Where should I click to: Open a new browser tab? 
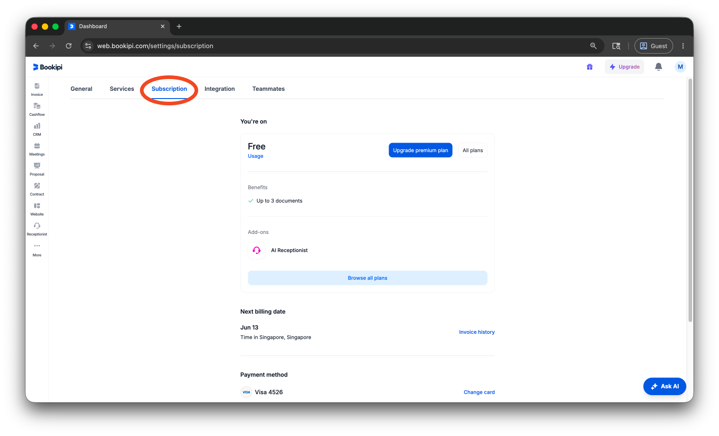(179, 26)
